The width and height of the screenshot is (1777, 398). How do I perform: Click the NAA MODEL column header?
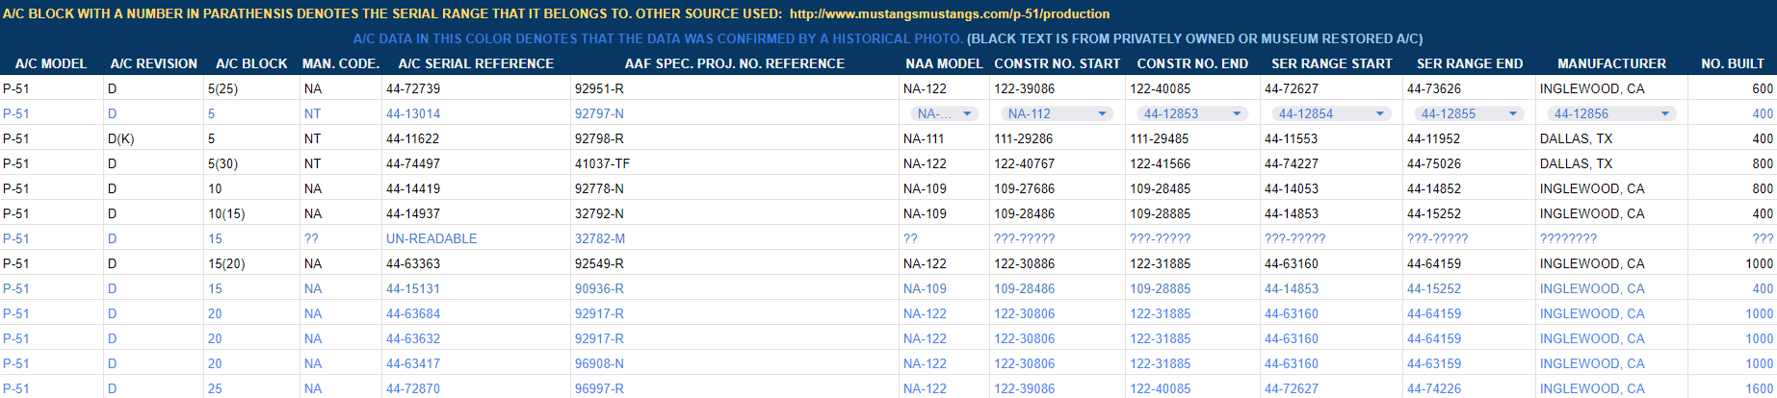pos(944,63)
